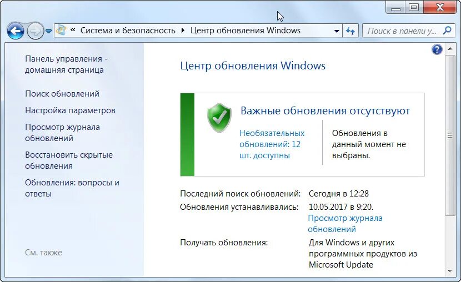Viewport: 461px width, 282px height.
Task: Click 'Центр обновления Windows' page title
Action: pos(253,66)
